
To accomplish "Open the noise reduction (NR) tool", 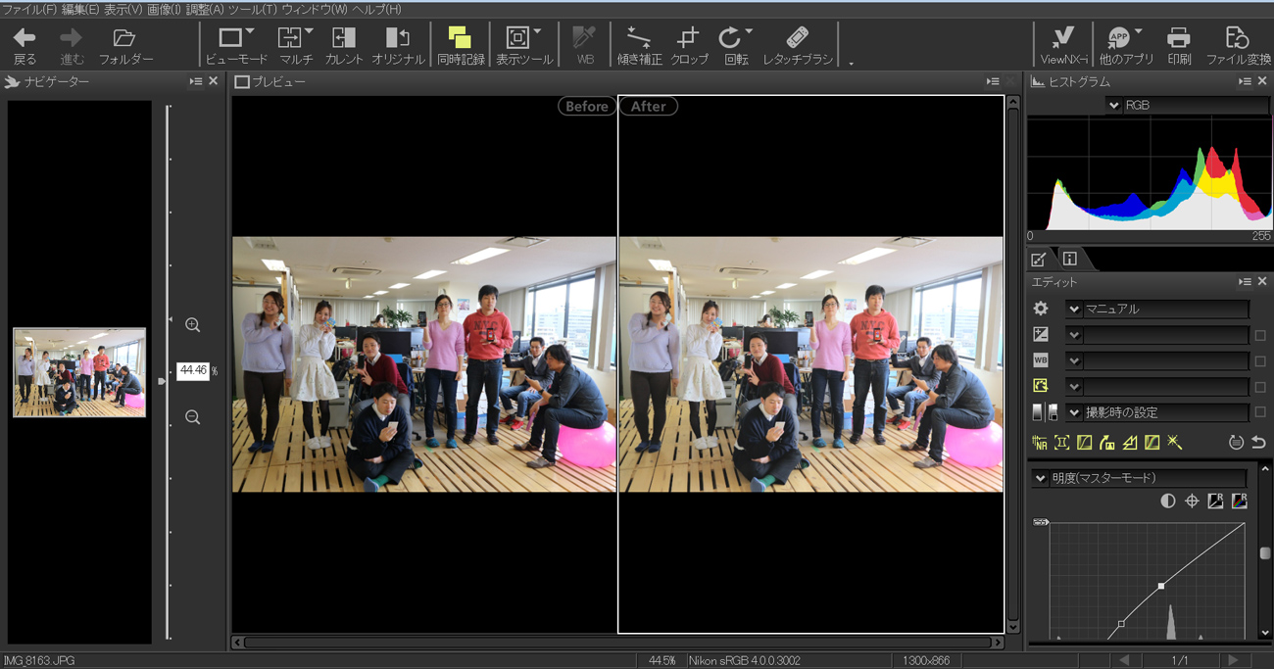I will click(1040, 443).
